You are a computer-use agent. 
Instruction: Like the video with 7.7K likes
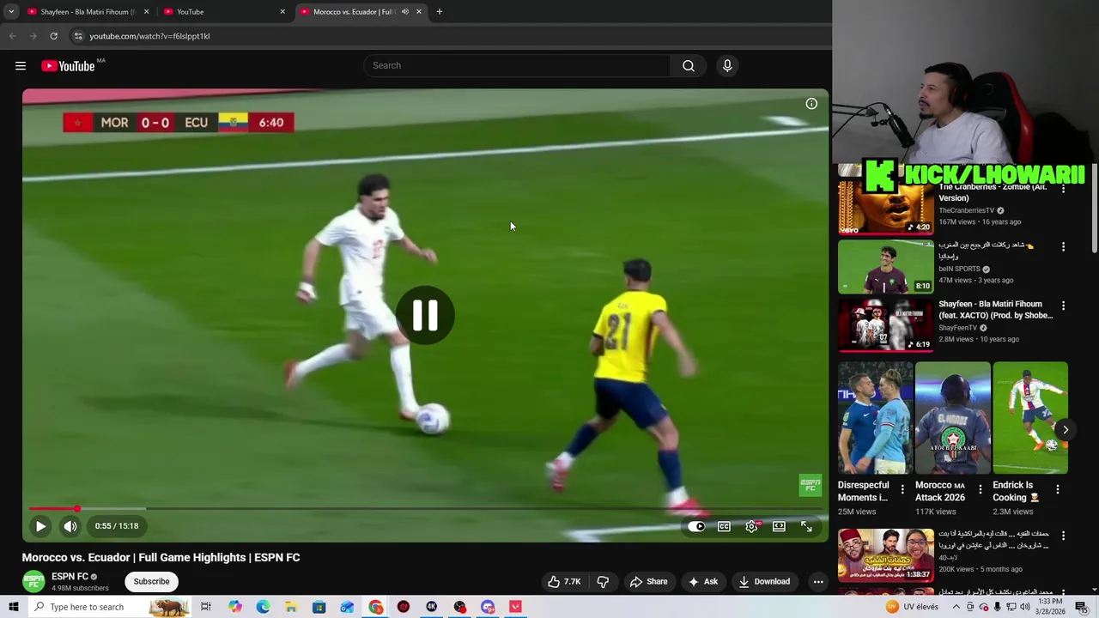tap(564, 581)
